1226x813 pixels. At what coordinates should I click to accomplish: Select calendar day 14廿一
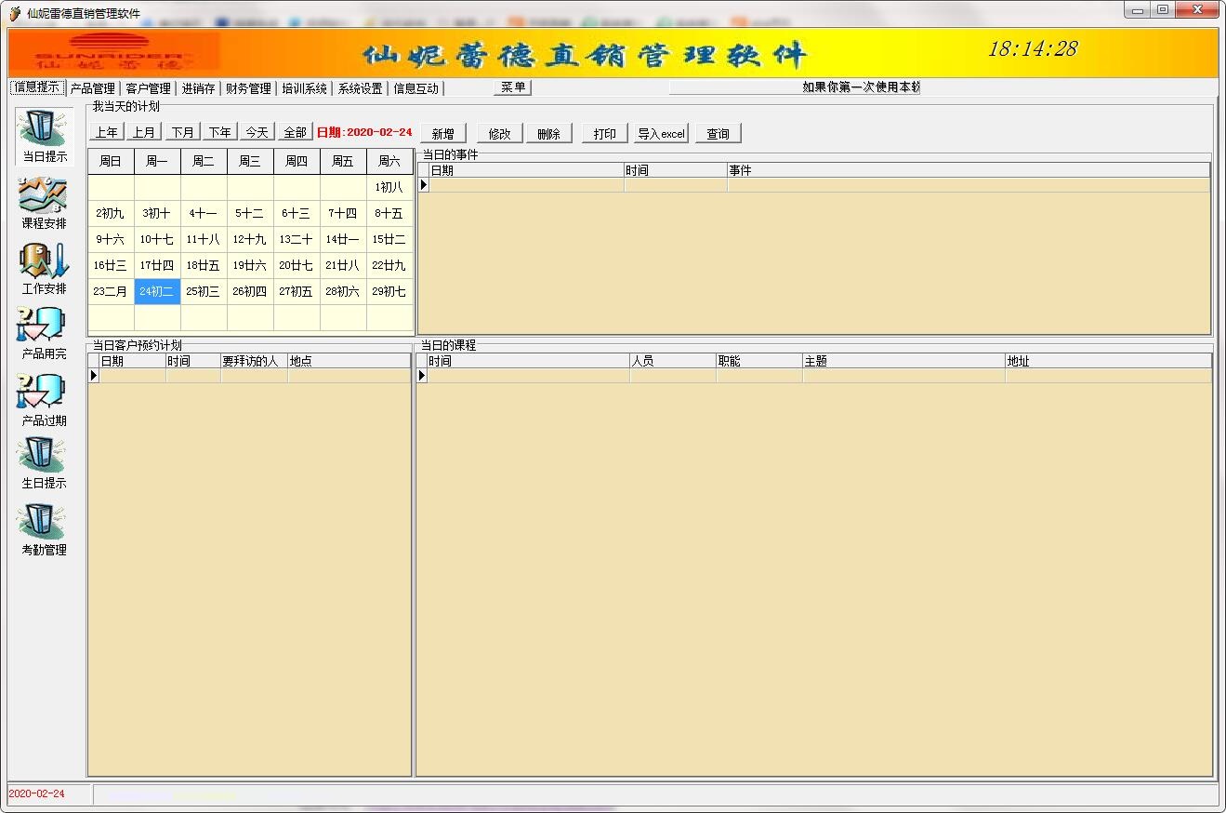pyautogui.click(x=343, y=239)
